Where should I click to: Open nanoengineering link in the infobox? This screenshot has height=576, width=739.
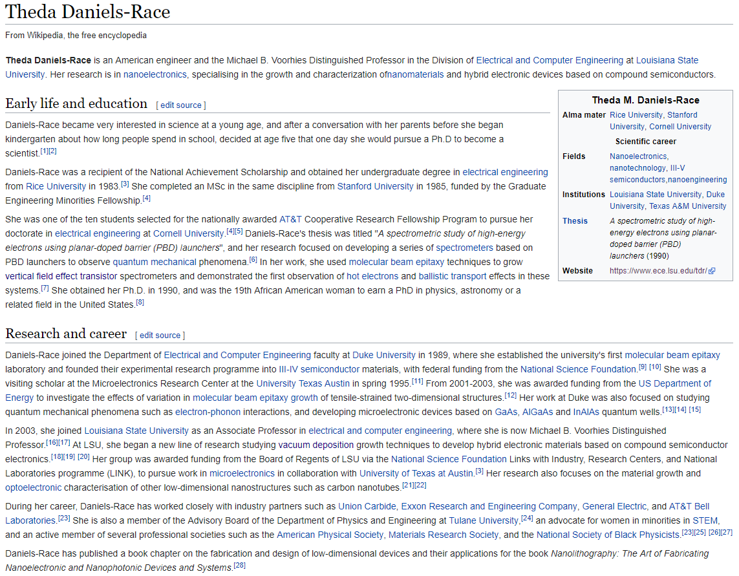[698, 180]
